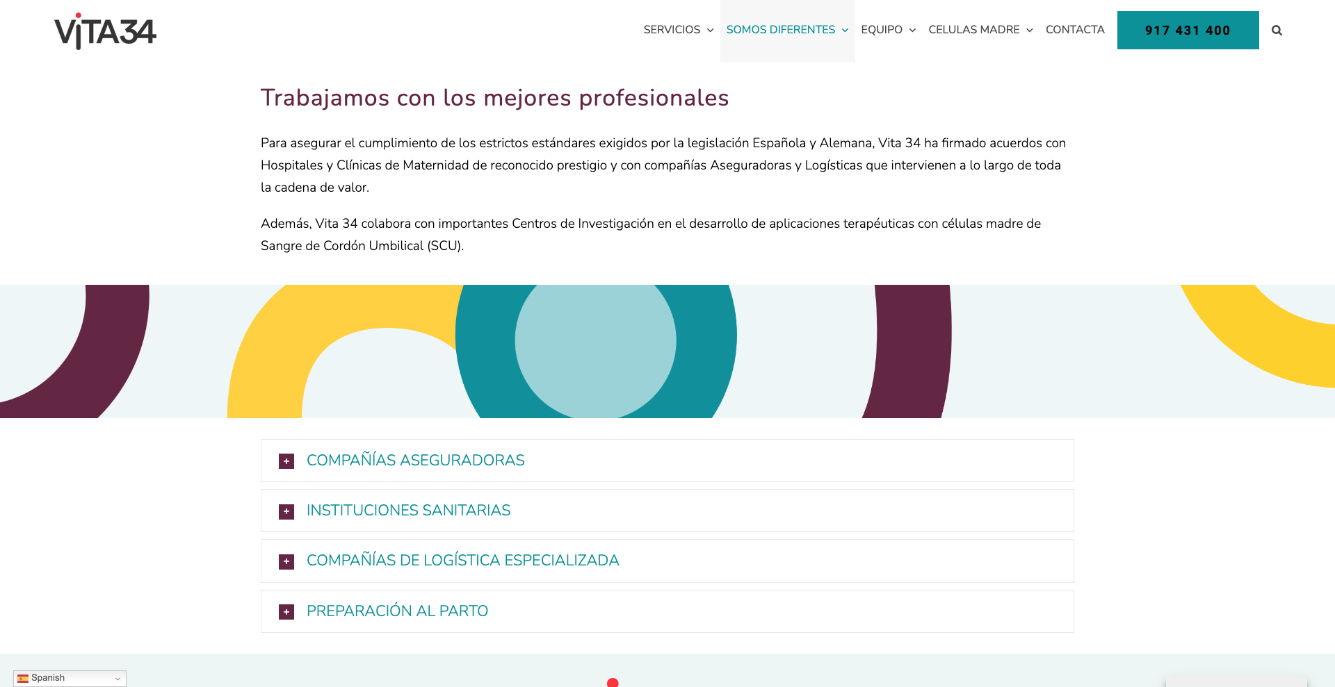Click the 917 431 400 phone button
The image size is (1335, 687).
click(x=1188, y=31)
